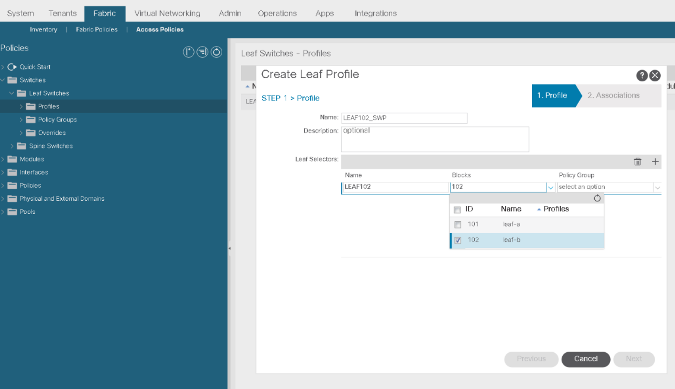Open the Blocks dropdown arrow
The width and height of the screenshot is (675, 389).
550,187
